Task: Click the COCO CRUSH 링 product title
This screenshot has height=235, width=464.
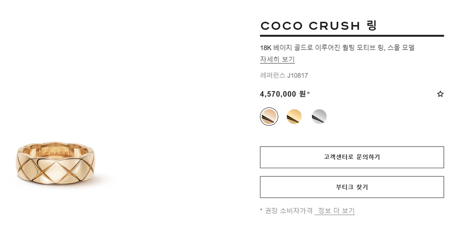Action: tap(318, 26)
